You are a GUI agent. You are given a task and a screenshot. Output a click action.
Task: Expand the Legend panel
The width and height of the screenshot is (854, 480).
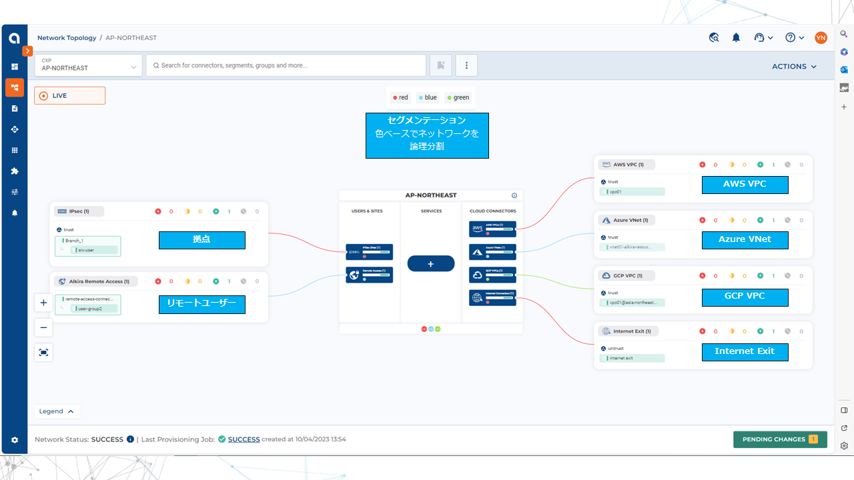tap(57, 411)
